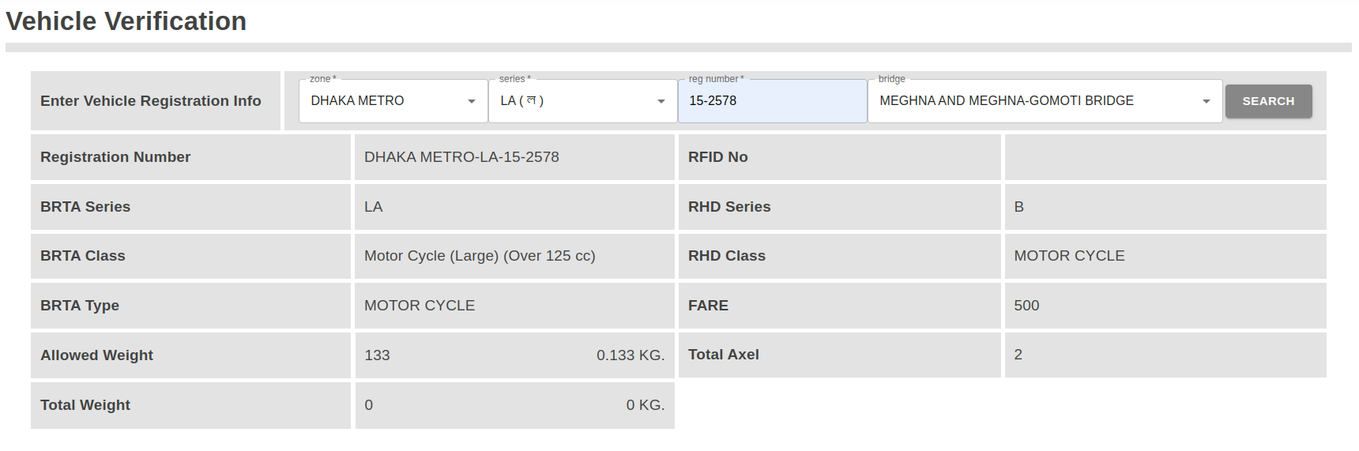1359x451 pixels.
Task: Click the Enter Vehicle Registration Info label
Action: point(151,101)
